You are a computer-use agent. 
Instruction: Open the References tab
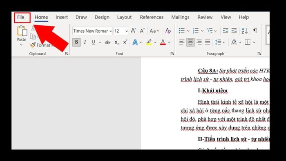pyautogui.click(x=152, y=17)
